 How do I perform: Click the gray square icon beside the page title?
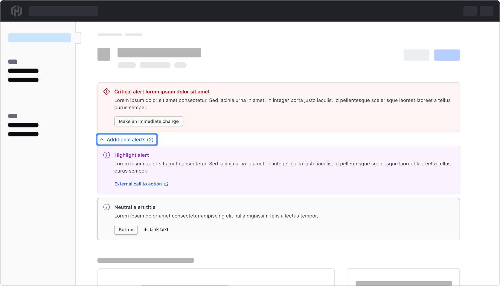(x=104, y=54)
